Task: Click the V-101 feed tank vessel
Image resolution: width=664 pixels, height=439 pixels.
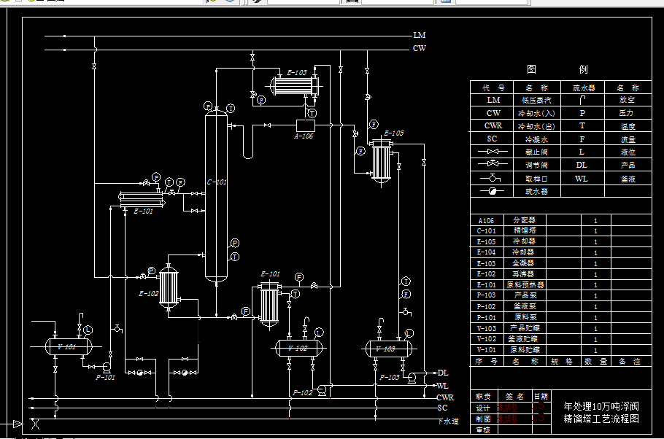Action: tap(69, 346)
